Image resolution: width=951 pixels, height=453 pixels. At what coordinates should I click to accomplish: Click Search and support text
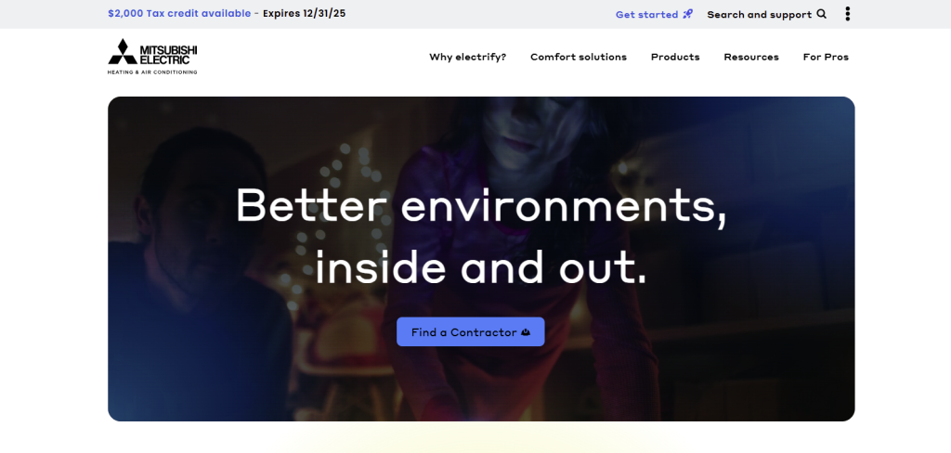pyautogui.click(x=759, y=14)
